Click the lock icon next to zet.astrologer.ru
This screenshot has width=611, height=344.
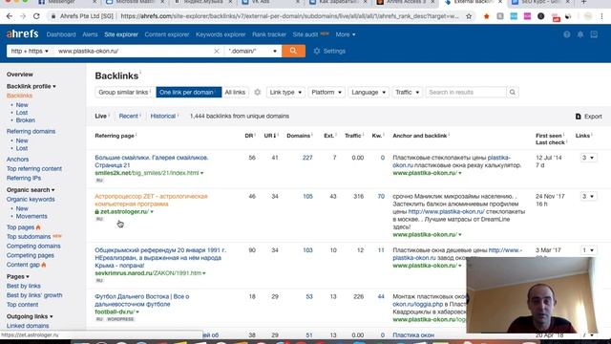tap(96, 212)
